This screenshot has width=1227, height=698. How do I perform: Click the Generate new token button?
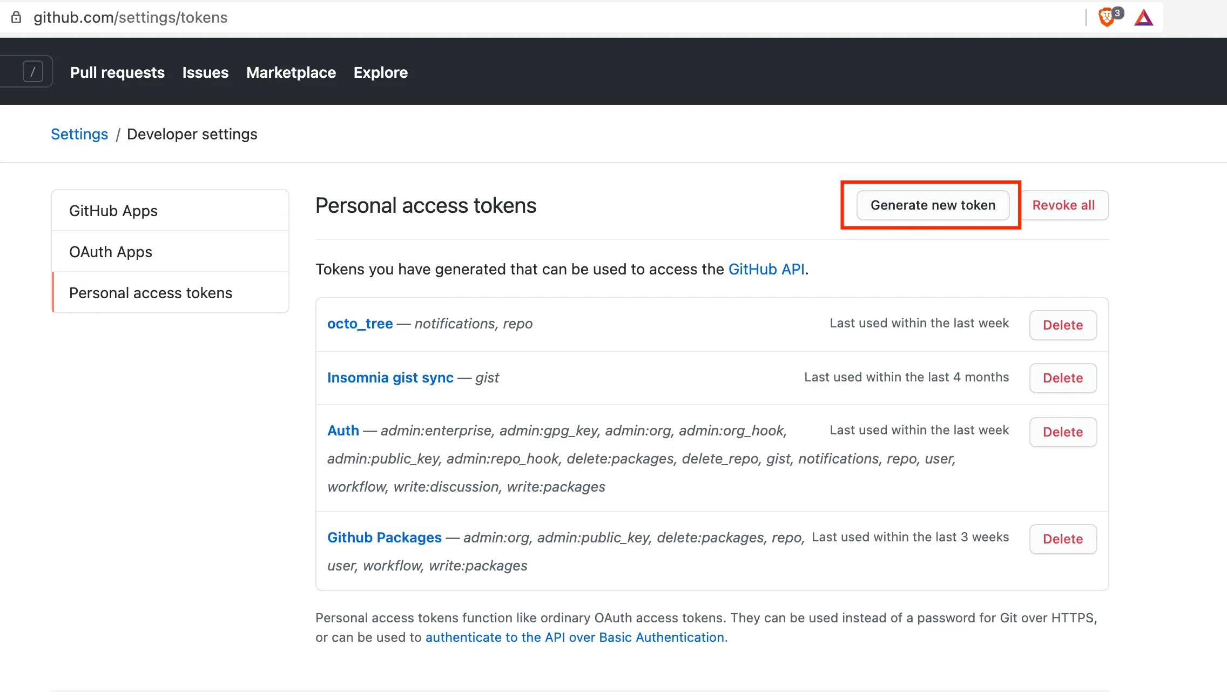pos(933,205)
